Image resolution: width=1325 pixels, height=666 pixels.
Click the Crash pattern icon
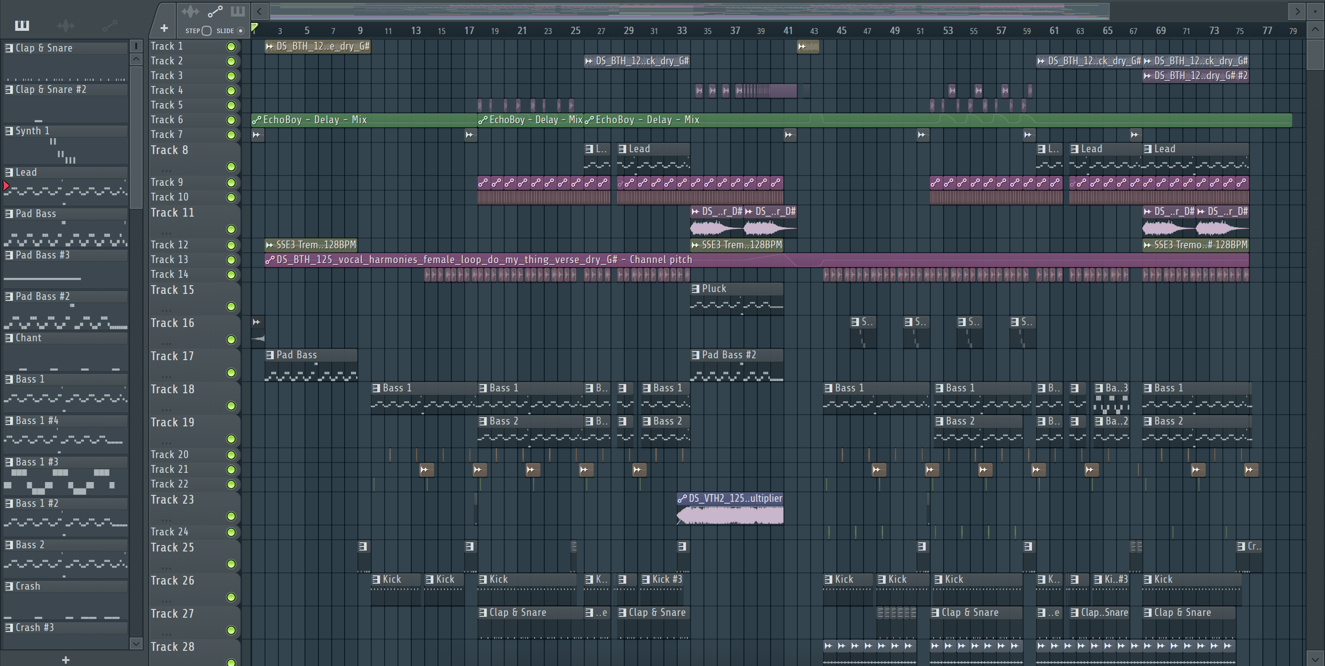(x=9, y=586)
